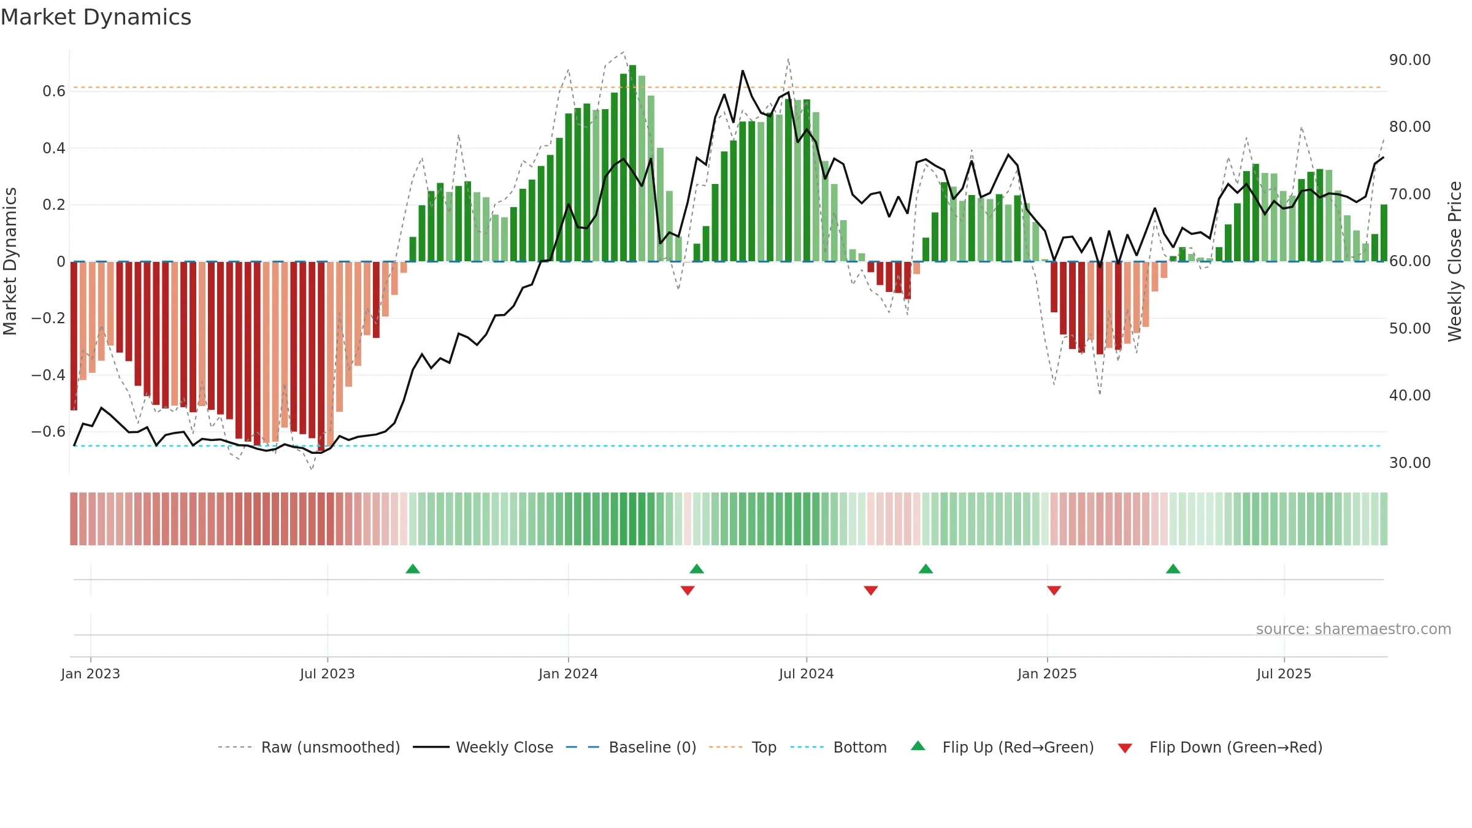This screenshot has height=828, width=1472.
Task: Click the source: sharemaestro.com text
Action: click(x=1354, y=629)
